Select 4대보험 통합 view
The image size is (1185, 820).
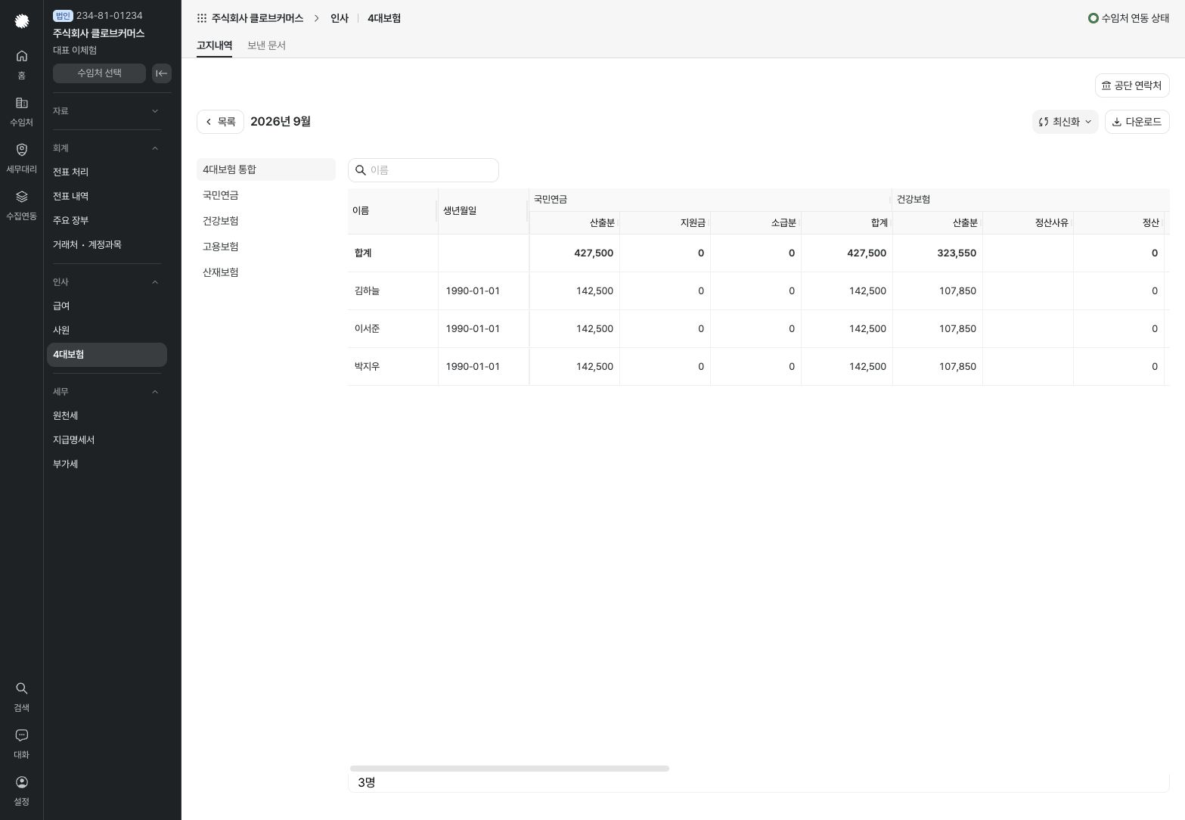pos(266,169)
